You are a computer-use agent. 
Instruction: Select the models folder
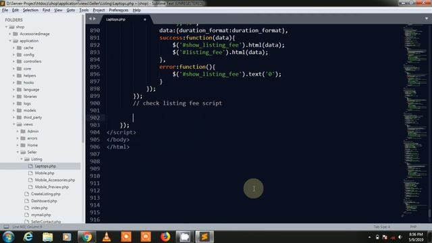[x=30, y=111]
